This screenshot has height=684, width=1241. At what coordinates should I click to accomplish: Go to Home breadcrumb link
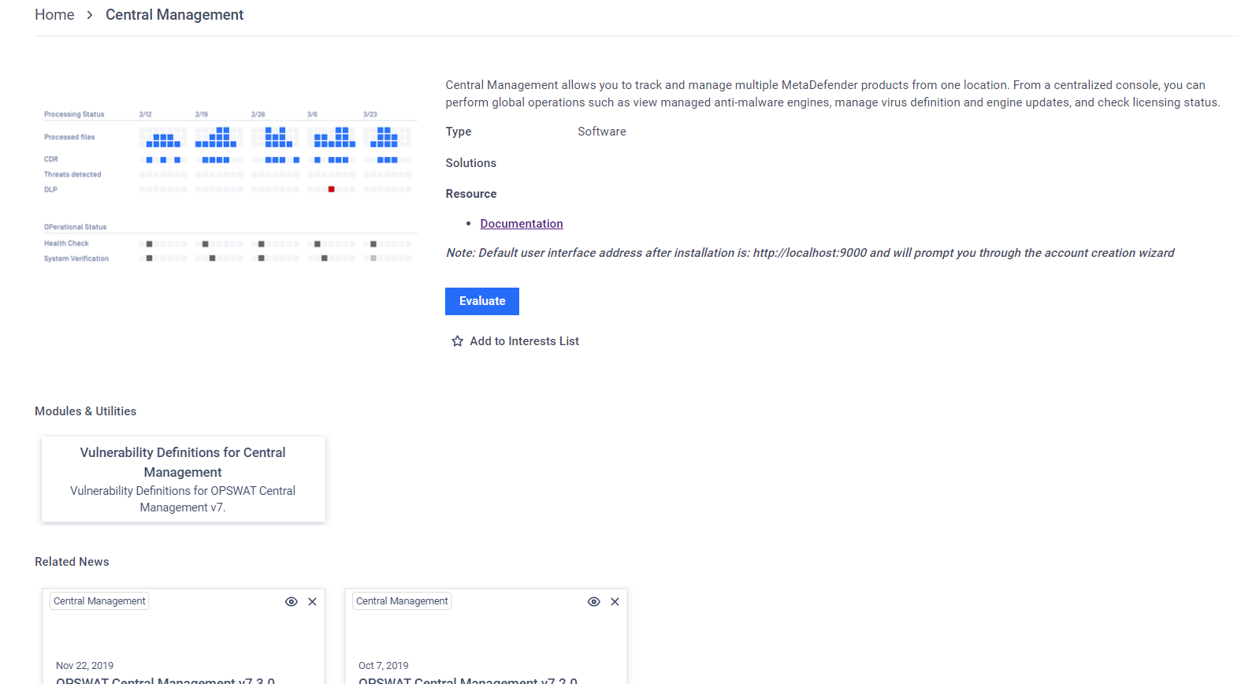tap(54, 15)
